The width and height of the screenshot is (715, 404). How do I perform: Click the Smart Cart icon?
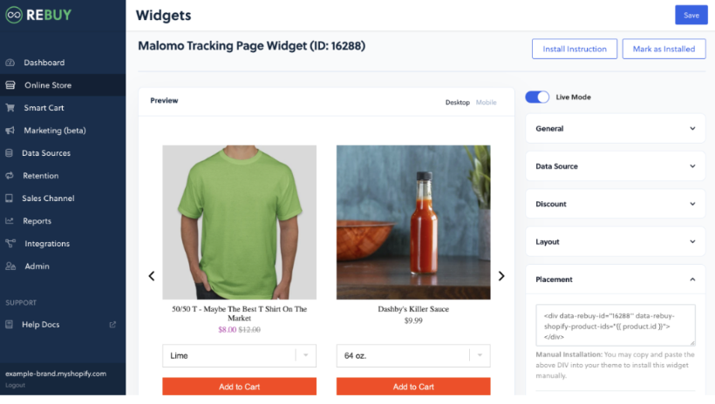point(10,108)
